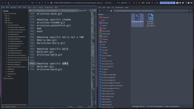Open the Selection menu in Sublime Text
This screenshot has height=109, width=194.
click(x=13, y=8)
